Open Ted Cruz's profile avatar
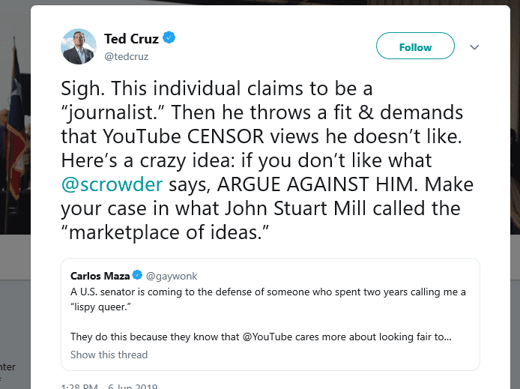This screenshot has width=520, height=389. coord(78,46)
